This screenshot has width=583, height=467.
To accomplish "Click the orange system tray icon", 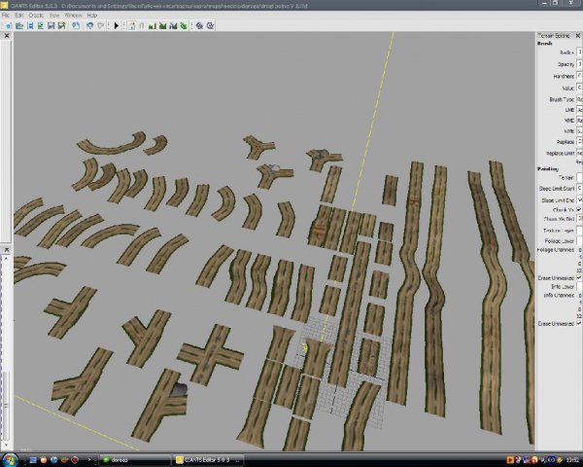I will point(510,460).
